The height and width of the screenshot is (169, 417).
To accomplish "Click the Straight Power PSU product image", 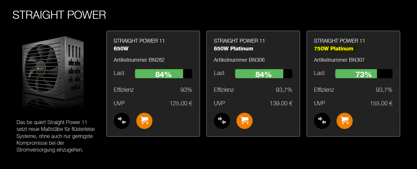I will (53, 69).
